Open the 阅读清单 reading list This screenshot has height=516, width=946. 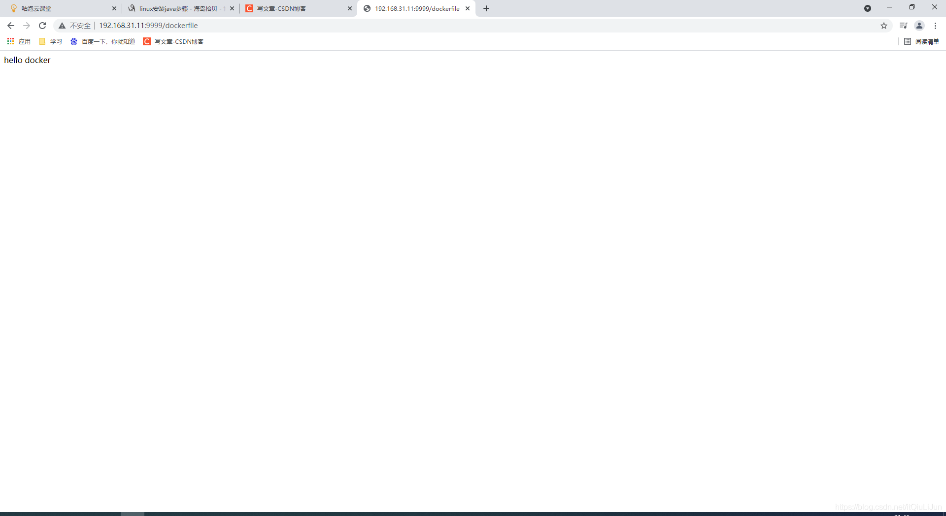pos(922,41)
